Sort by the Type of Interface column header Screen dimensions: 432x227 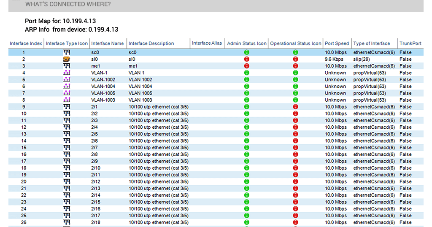371,43
